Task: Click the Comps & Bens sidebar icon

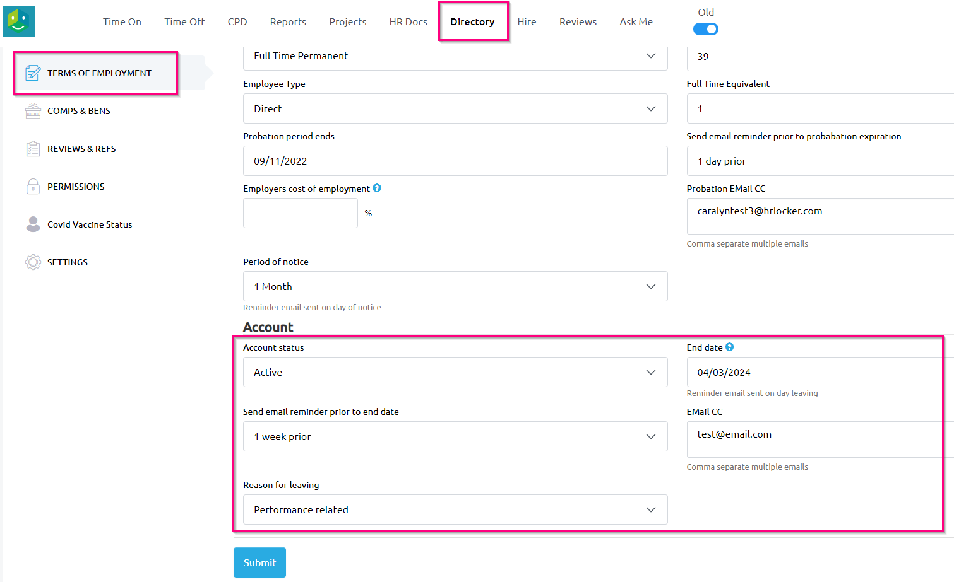Action: tap(33, 111)
